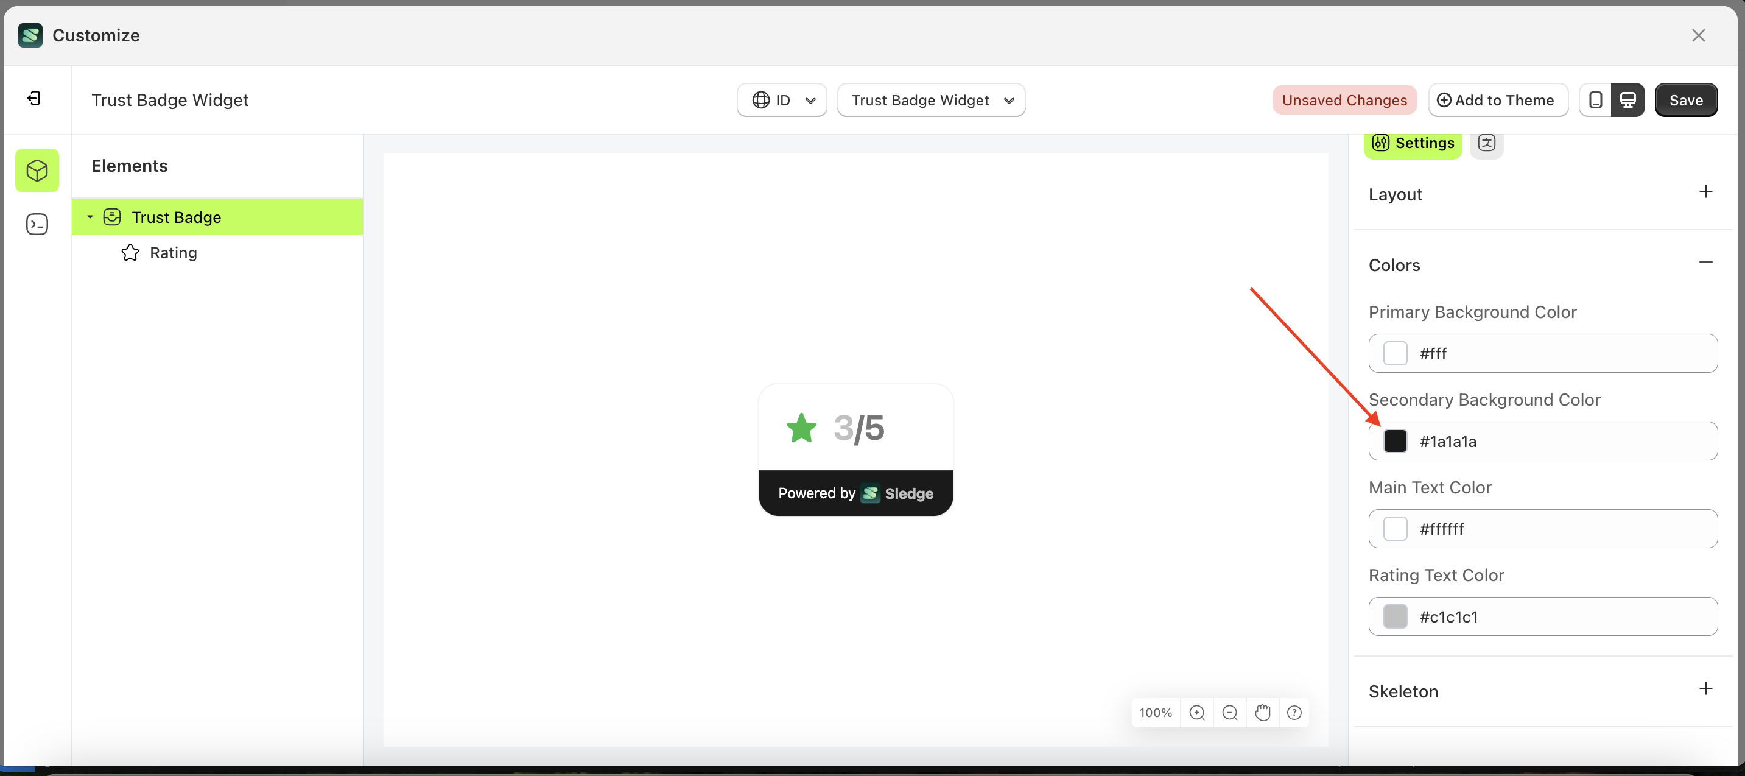Open the Trust Badge Widget selector dropdown

(931, 100)
